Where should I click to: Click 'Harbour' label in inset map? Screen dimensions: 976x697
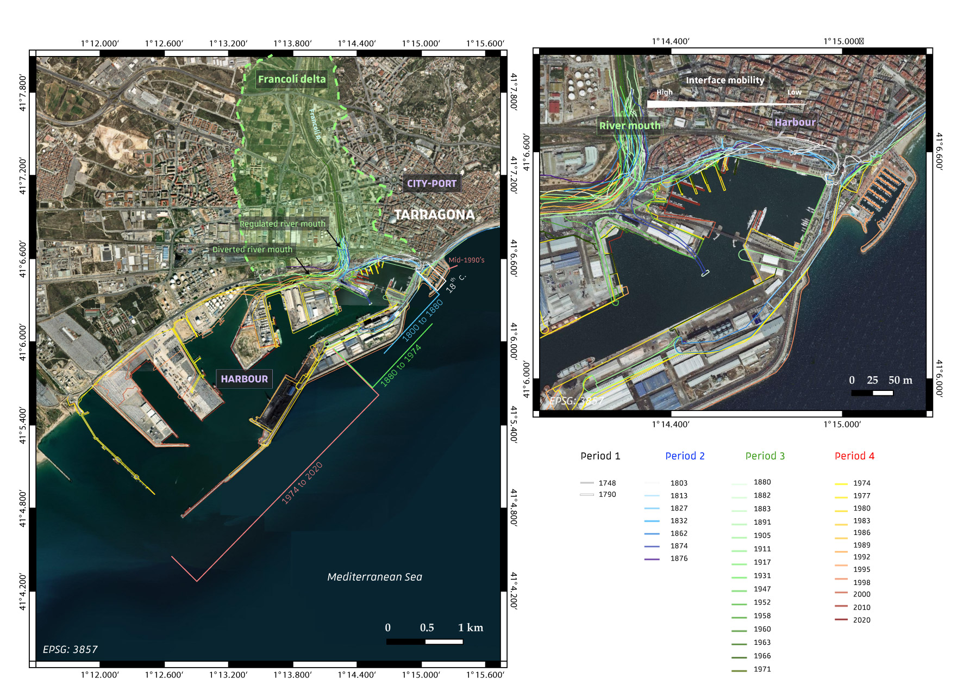(x=795, y=122)
